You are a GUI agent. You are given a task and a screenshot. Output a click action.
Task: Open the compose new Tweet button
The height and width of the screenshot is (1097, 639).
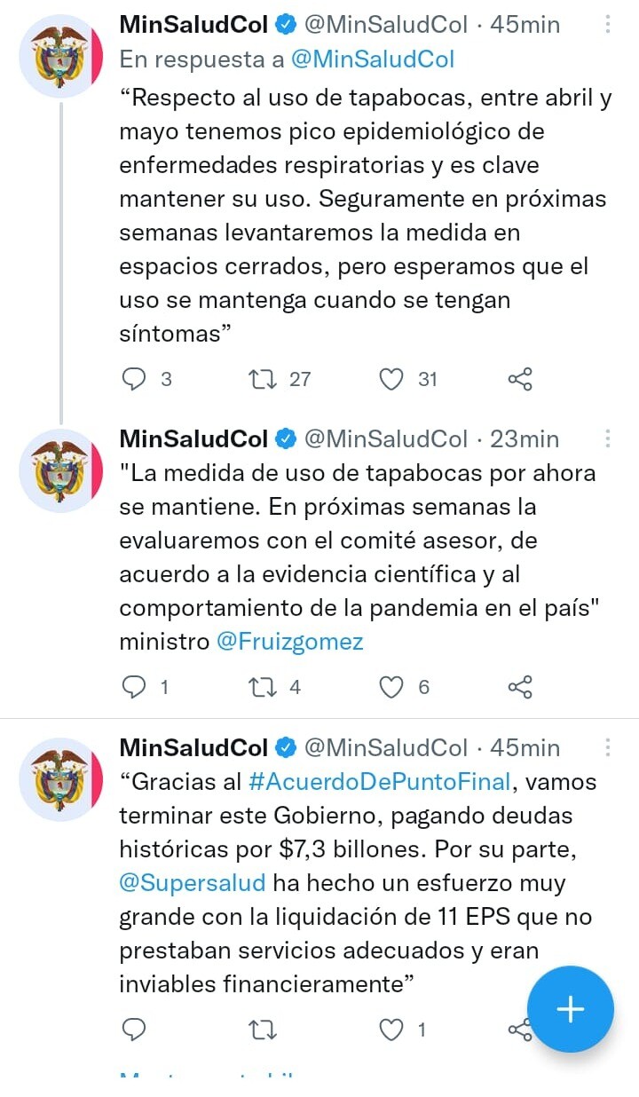570,1008
